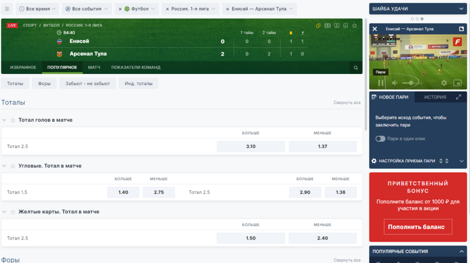Open the Все время dropdown

(38, 9)
